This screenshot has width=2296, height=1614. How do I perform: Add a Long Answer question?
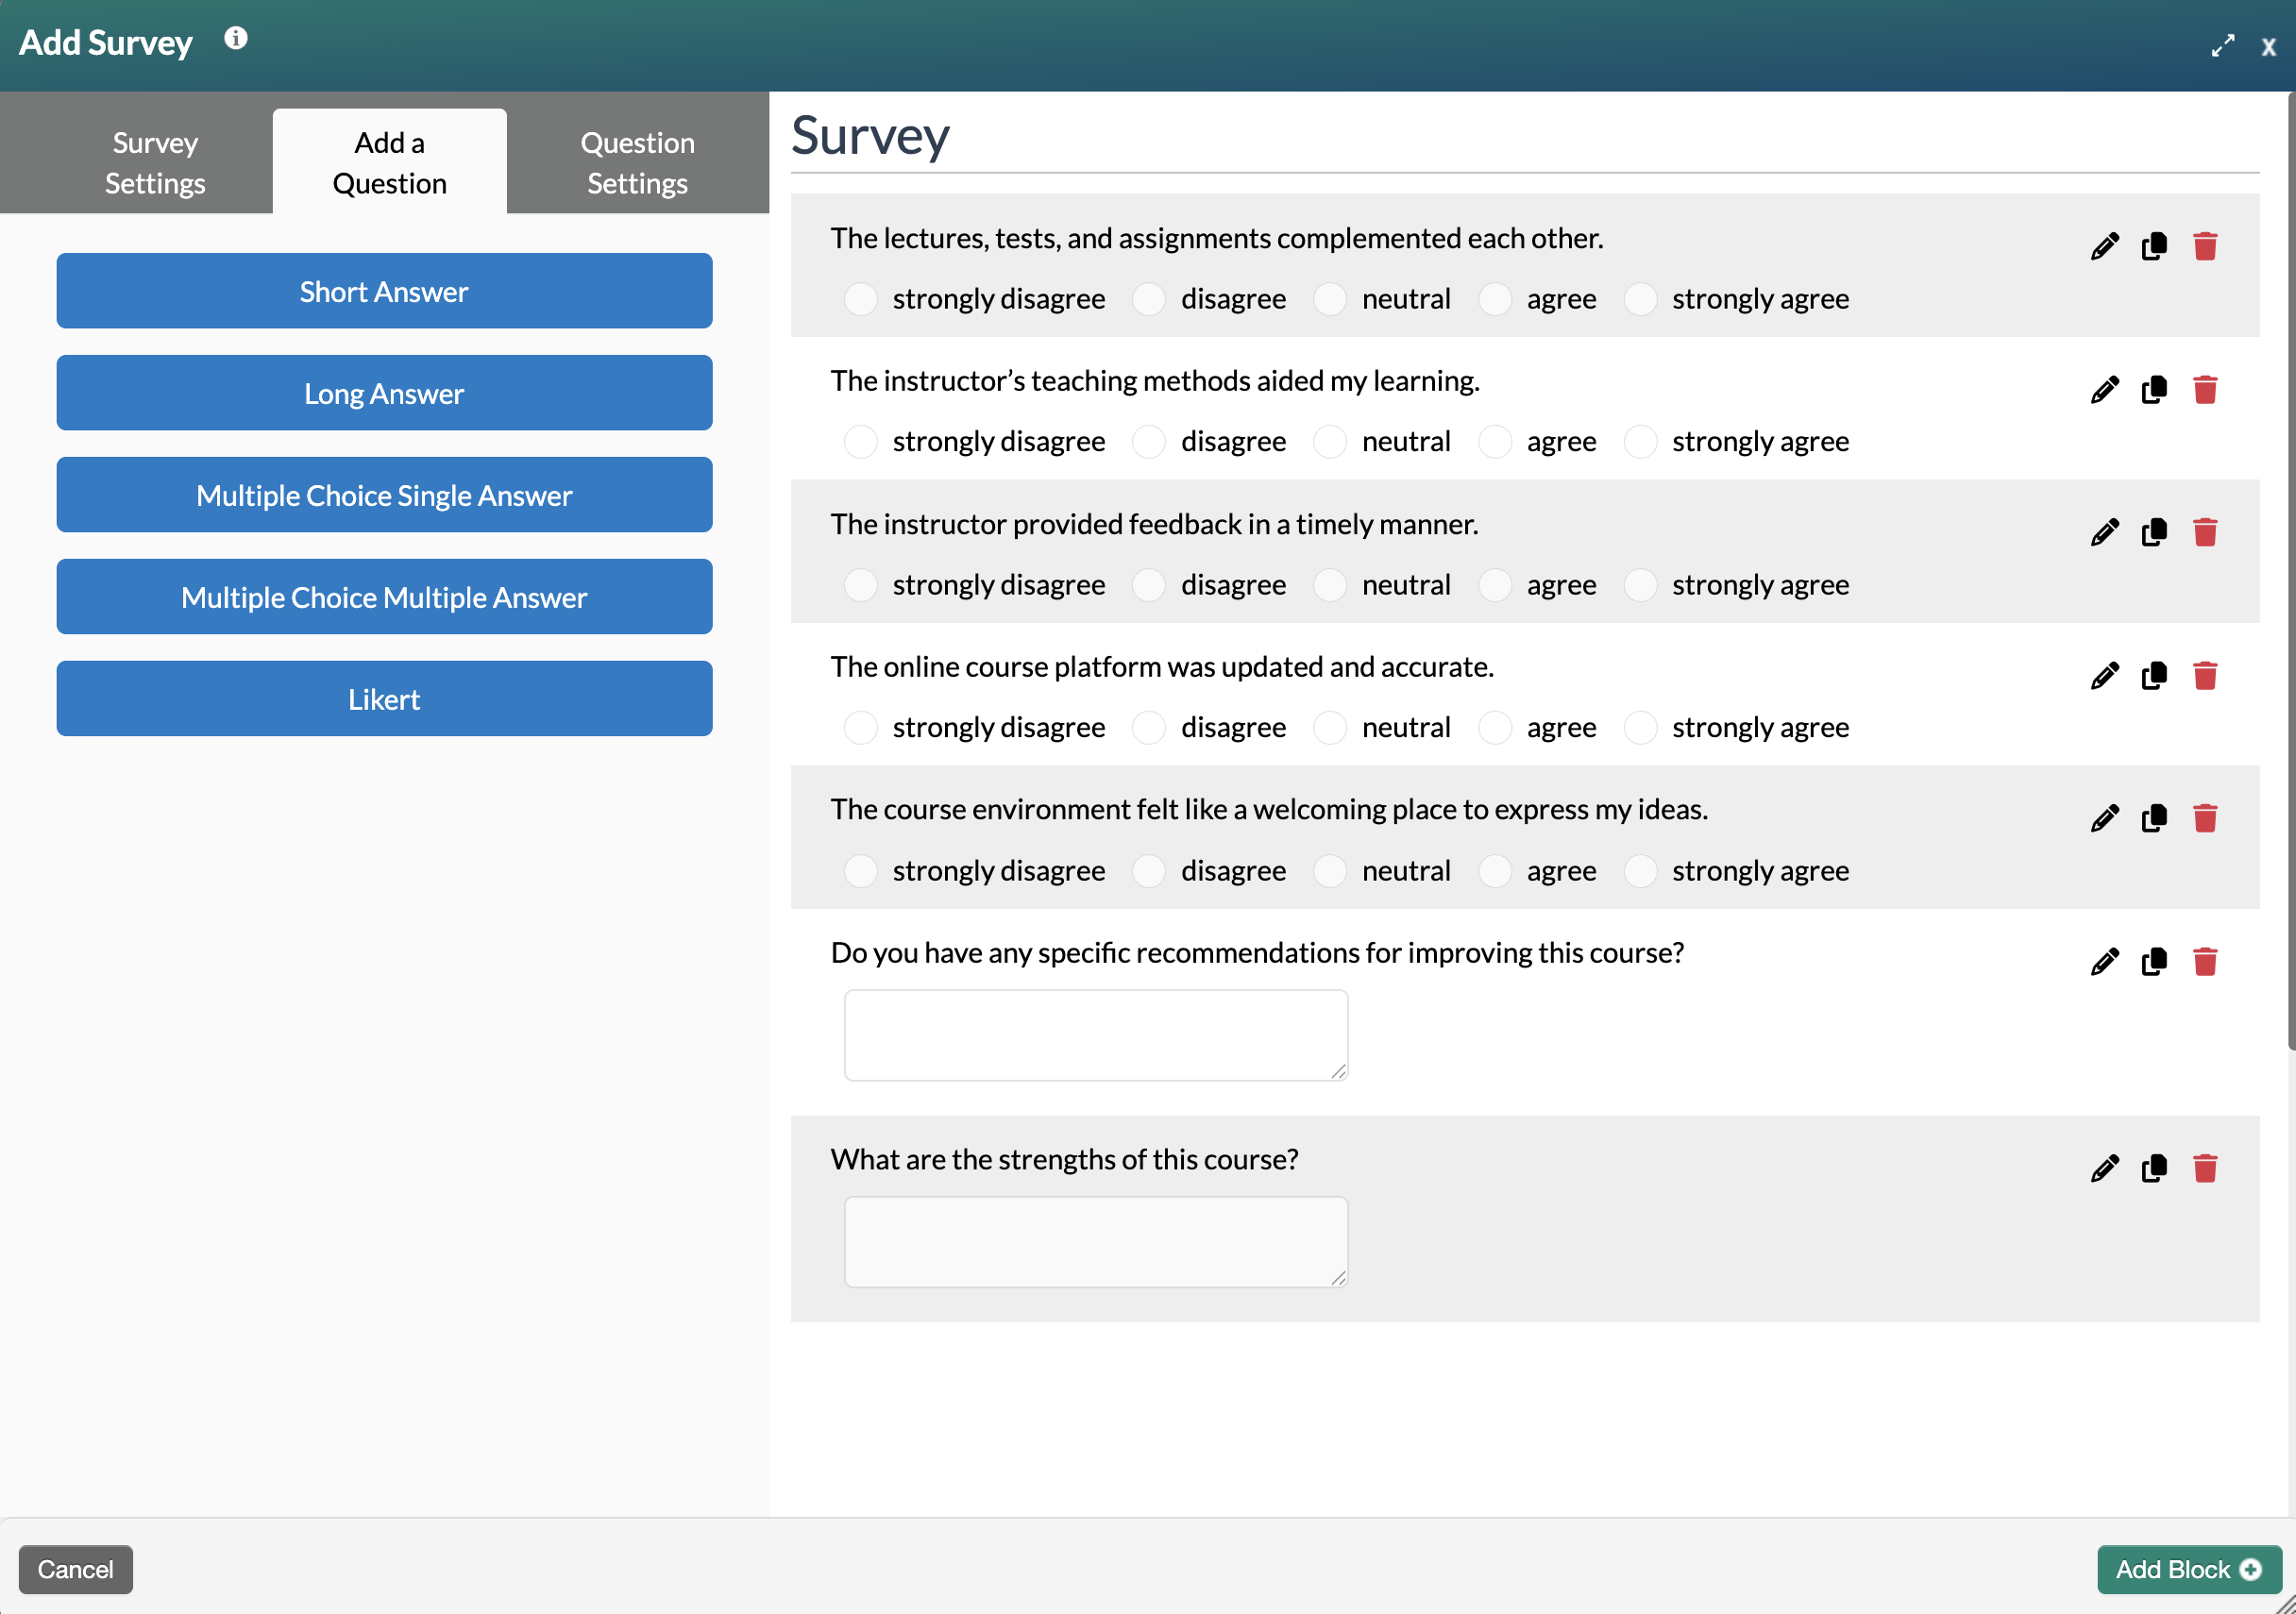coord(384,393)
